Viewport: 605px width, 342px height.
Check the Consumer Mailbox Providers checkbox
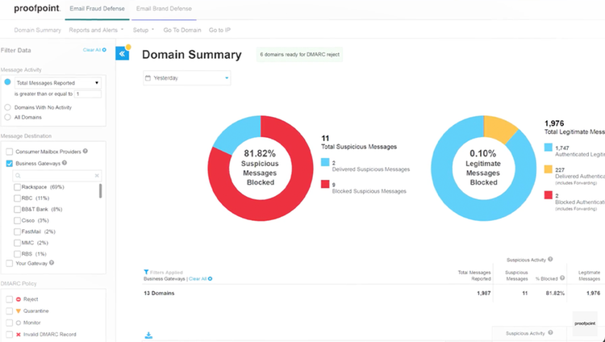click(9, 152)
